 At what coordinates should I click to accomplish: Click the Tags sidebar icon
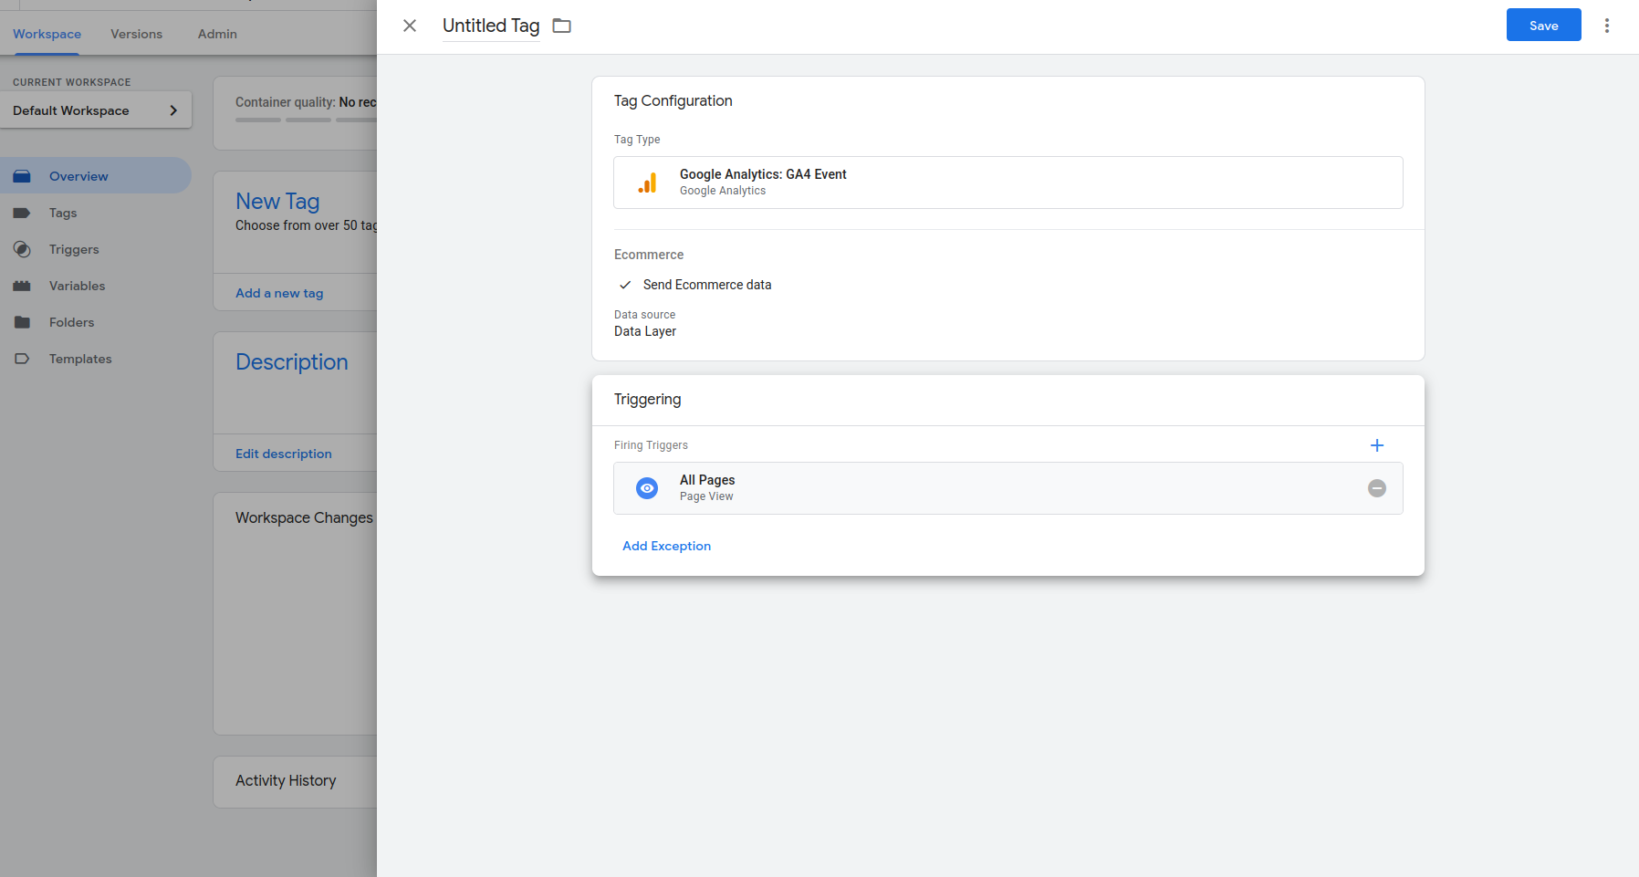coord(22,213)
